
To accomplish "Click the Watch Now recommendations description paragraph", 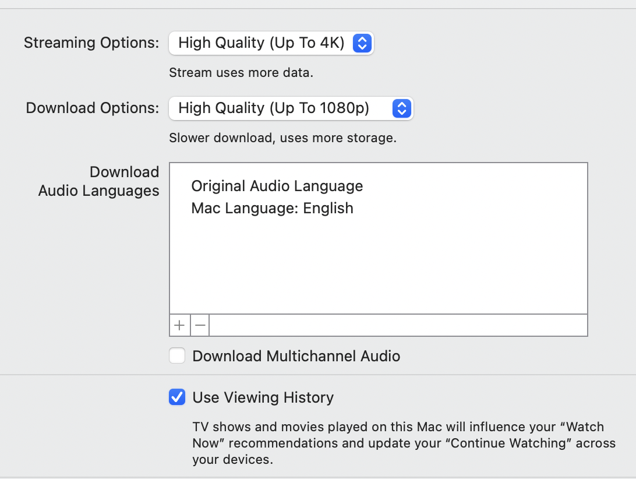I will pyautogui.click(x=402, y=443).
